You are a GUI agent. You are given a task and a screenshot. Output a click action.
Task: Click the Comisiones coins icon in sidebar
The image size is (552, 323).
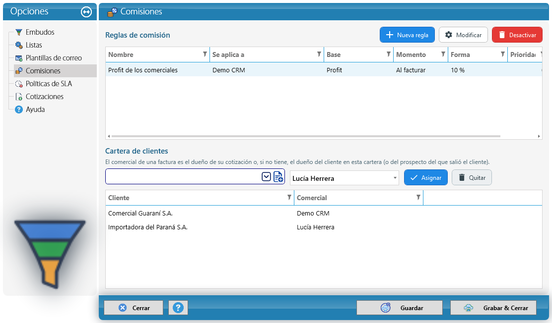click(x=19, y=71)
